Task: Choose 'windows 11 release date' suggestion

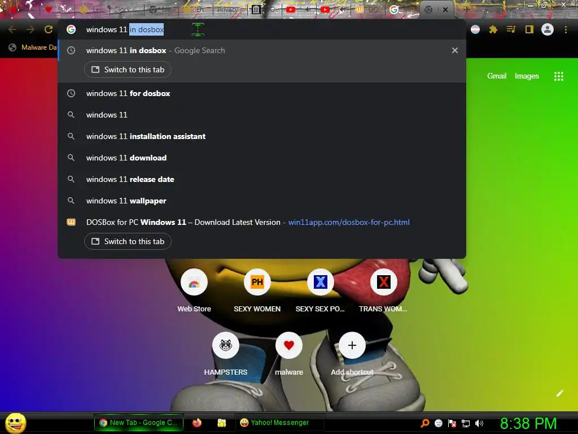Action: [x=262, y=179]
